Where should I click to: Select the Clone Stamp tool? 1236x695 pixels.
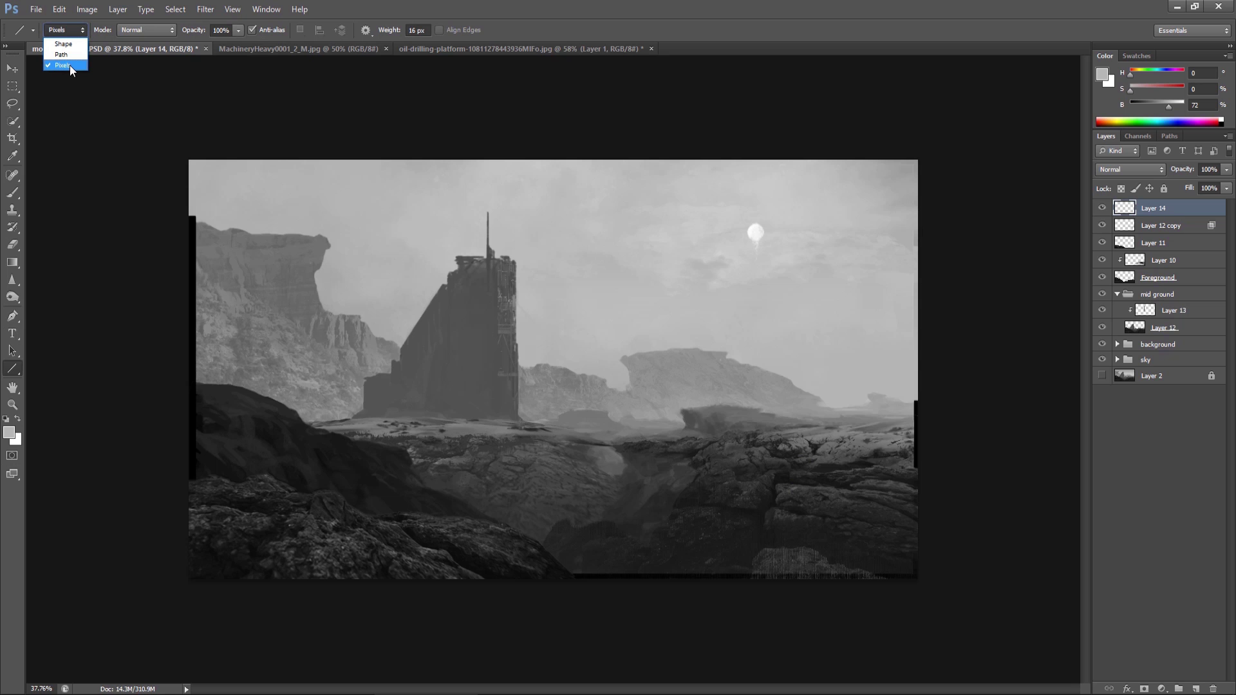click(12, 210)
